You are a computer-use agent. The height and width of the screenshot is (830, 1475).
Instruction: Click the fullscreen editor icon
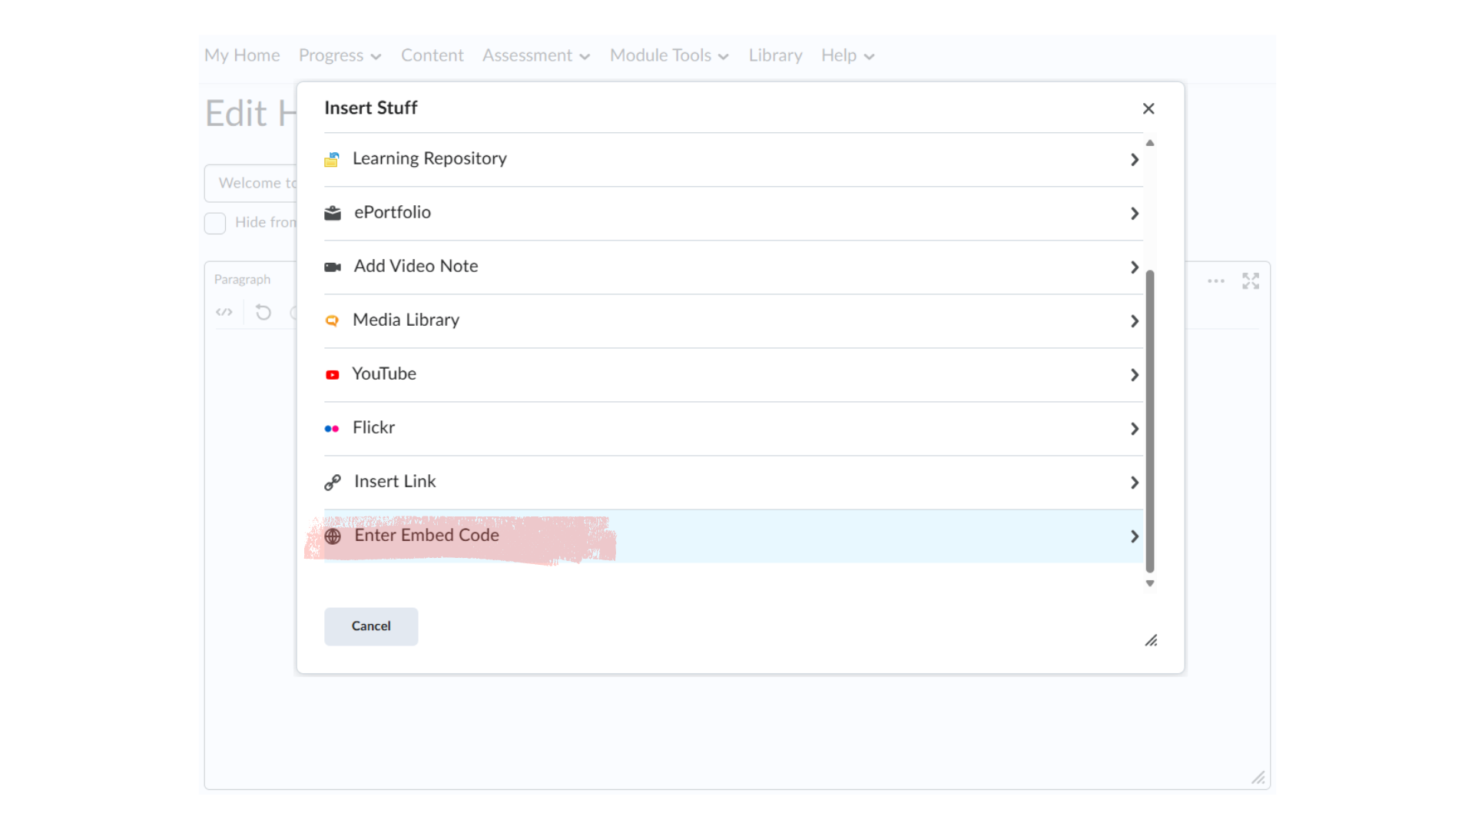click(1250, 281)
